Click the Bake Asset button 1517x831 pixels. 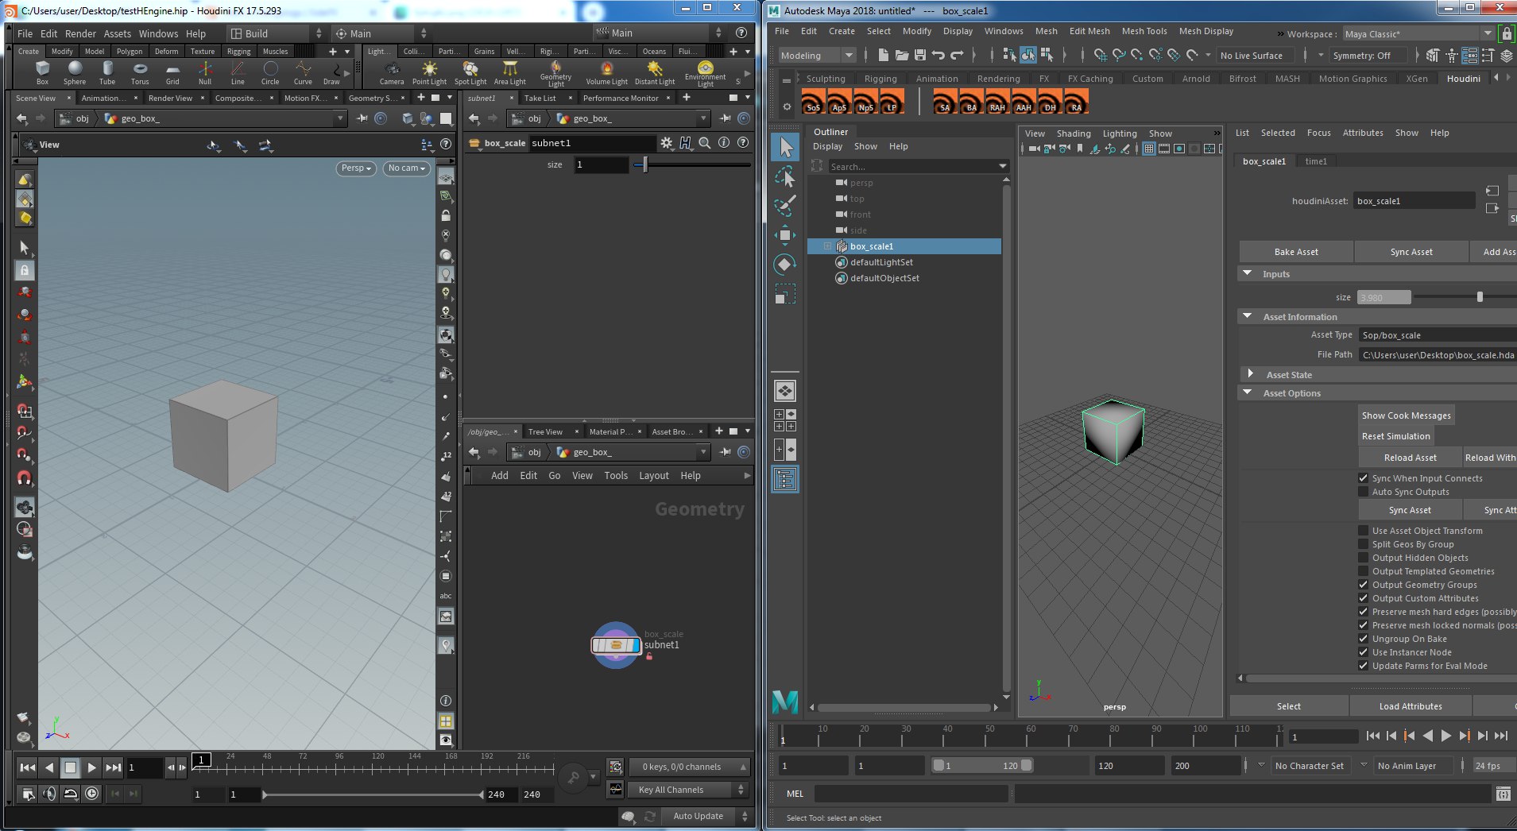(1296, 252)
